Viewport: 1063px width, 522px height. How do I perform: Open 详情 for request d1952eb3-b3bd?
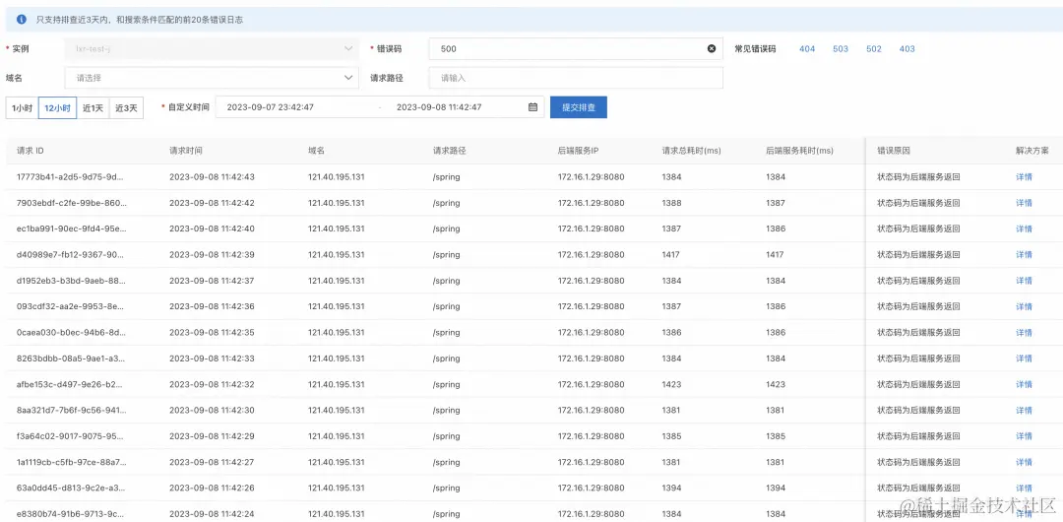pyautogui.click(x=1024, y=281)
